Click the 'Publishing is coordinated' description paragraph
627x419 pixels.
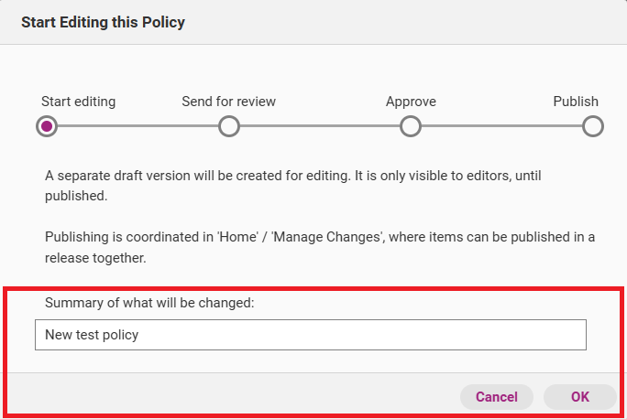[x=319, y=245]
